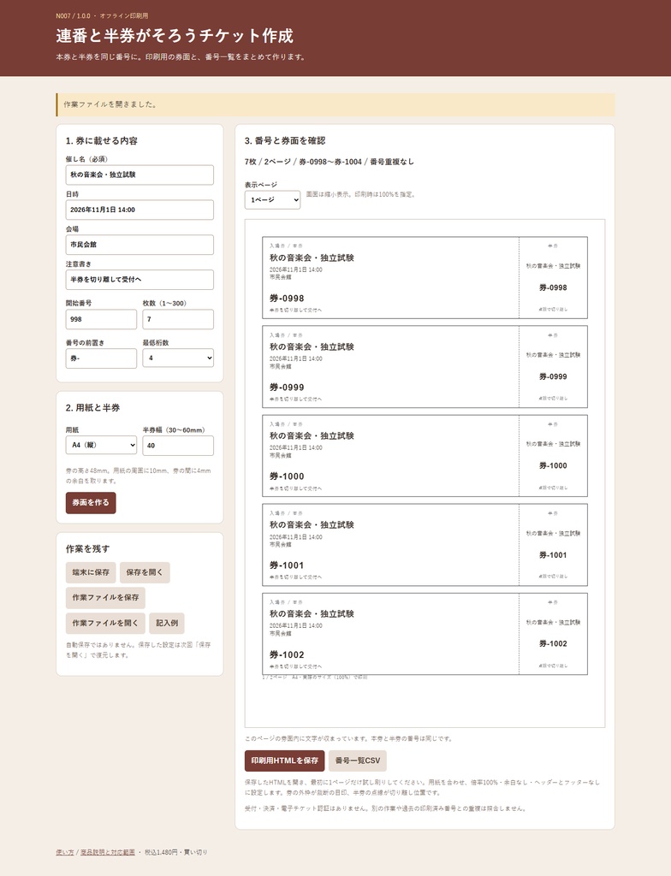Open the 表示ページ page dropdown

(x=272, y=200)
